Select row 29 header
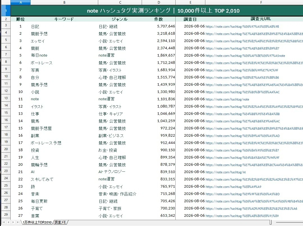This screenshot has height=226, width=303. point(6,215)
